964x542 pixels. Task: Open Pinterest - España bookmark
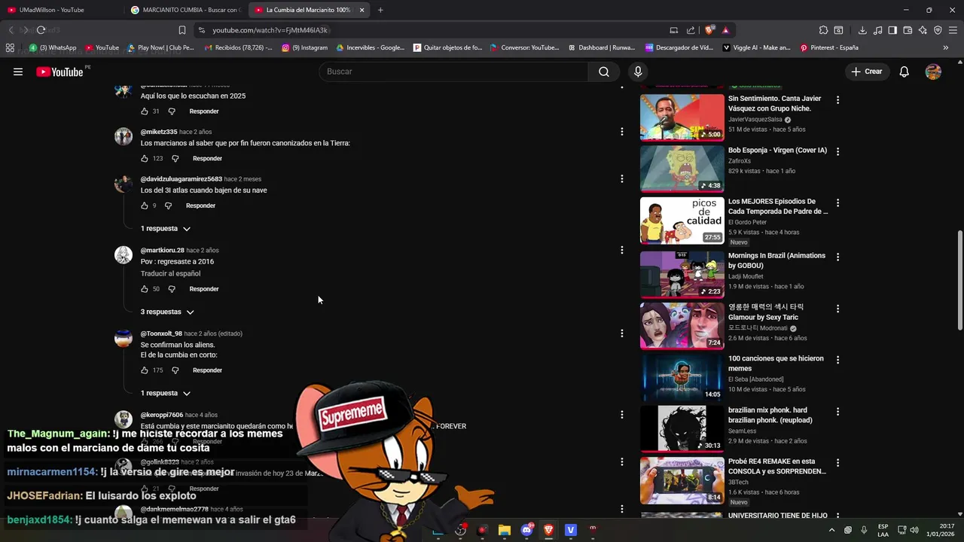(828, 47)
